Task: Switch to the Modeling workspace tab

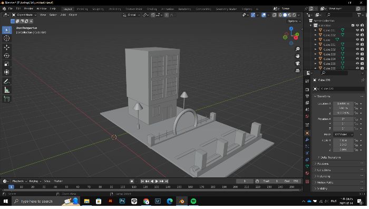Action: pyautogui.click(x=83, y=9)
